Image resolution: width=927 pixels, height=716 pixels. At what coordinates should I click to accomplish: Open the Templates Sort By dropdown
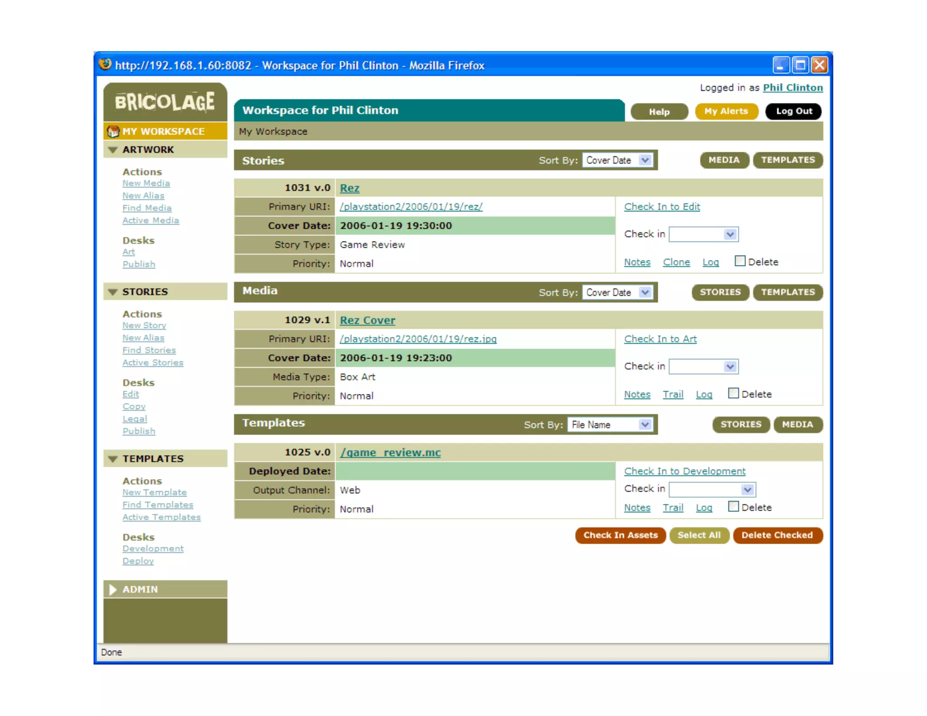pos(610,425)
